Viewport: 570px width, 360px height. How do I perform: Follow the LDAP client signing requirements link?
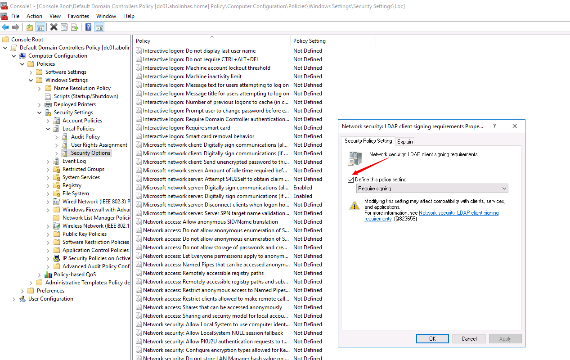pyautogui.click(x=458, y=213)
